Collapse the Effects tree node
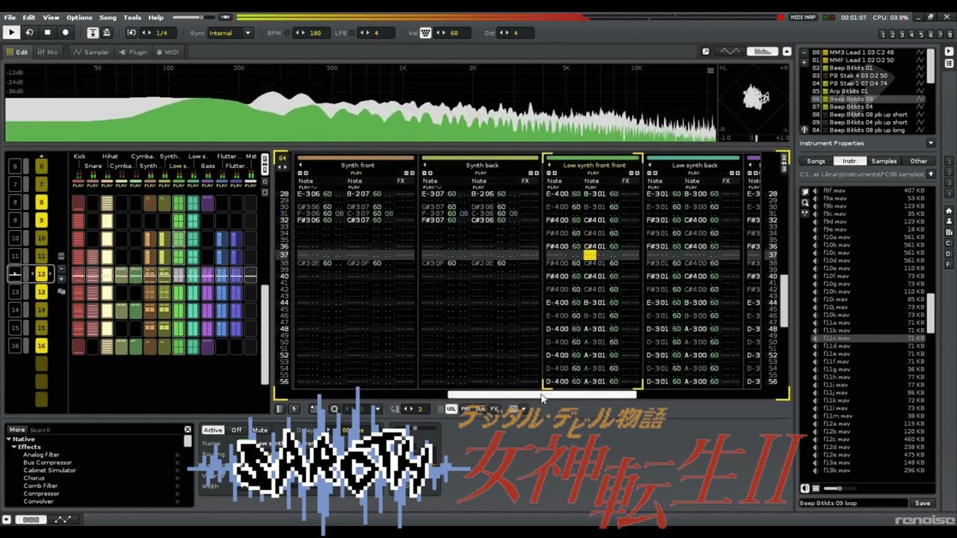Viewport: 957px width, 538px height. (x=13, y=447)
